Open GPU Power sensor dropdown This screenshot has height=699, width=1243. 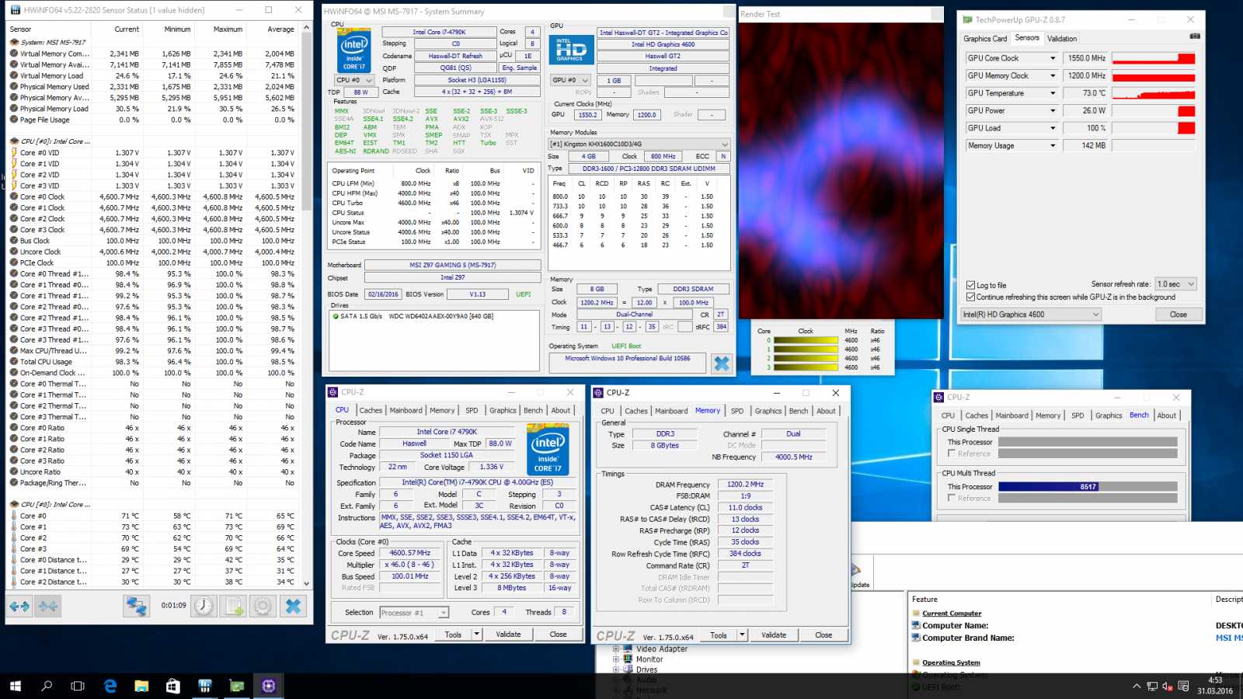point(1053,110)
